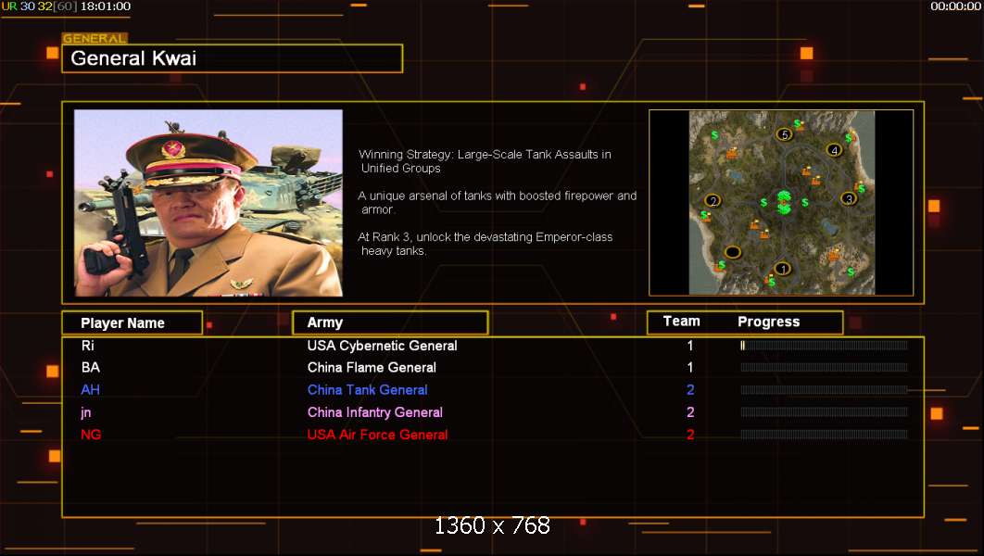Select player name Ri

coord(88,346)
